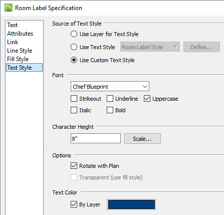
Task: Click the Character Height input field
Action: pyautogui.click(x=96, y=138)
